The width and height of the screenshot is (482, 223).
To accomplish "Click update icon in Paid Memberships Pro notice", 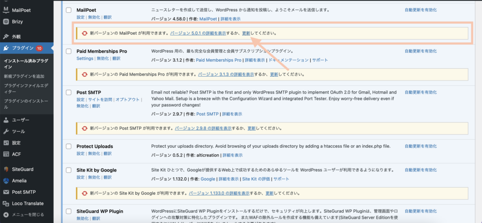I will 84,74.
